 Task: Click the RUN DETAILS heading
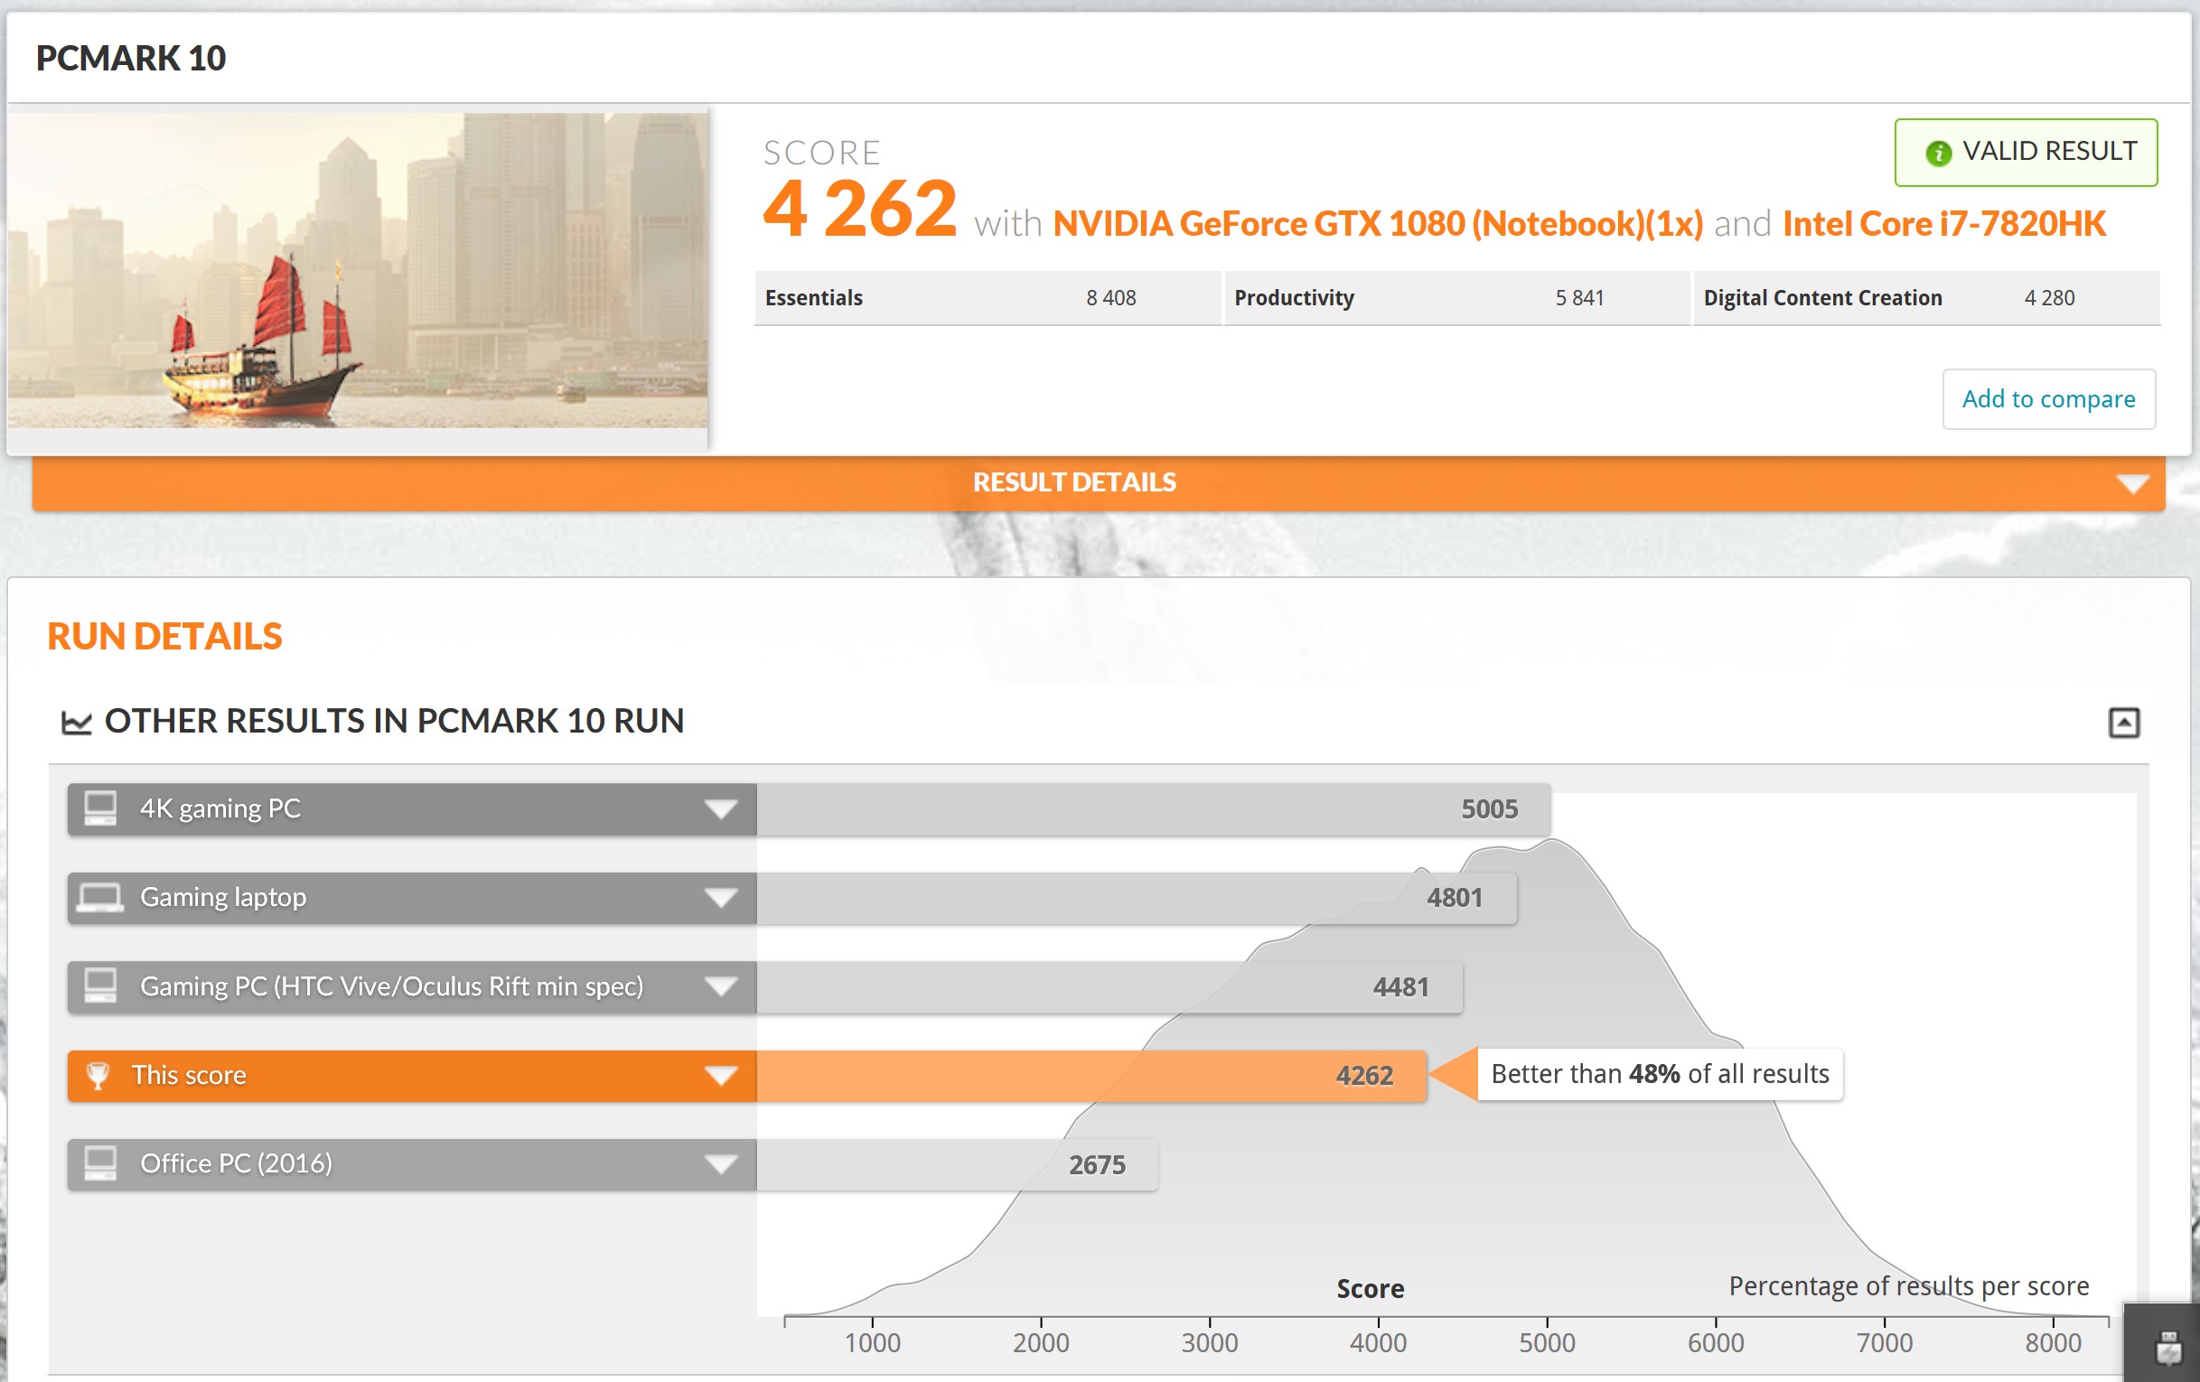(x=164, y=637)
